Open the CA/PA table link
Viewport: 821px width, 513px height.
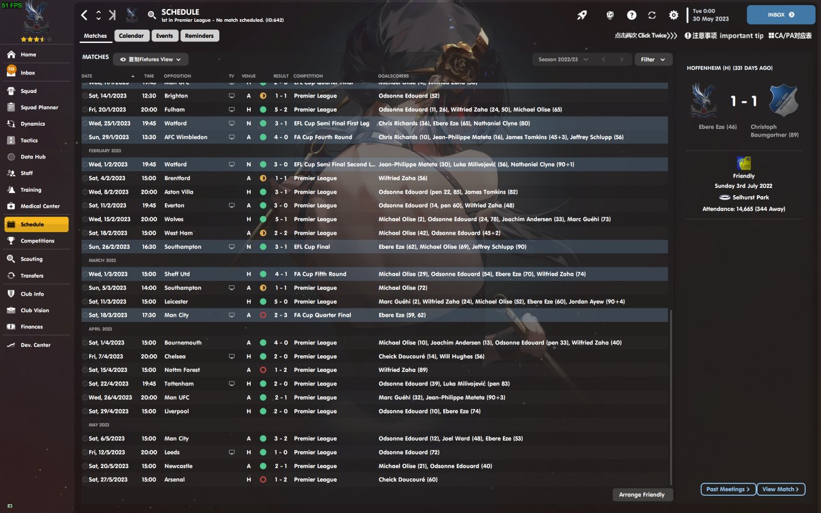tap(790, 36)
